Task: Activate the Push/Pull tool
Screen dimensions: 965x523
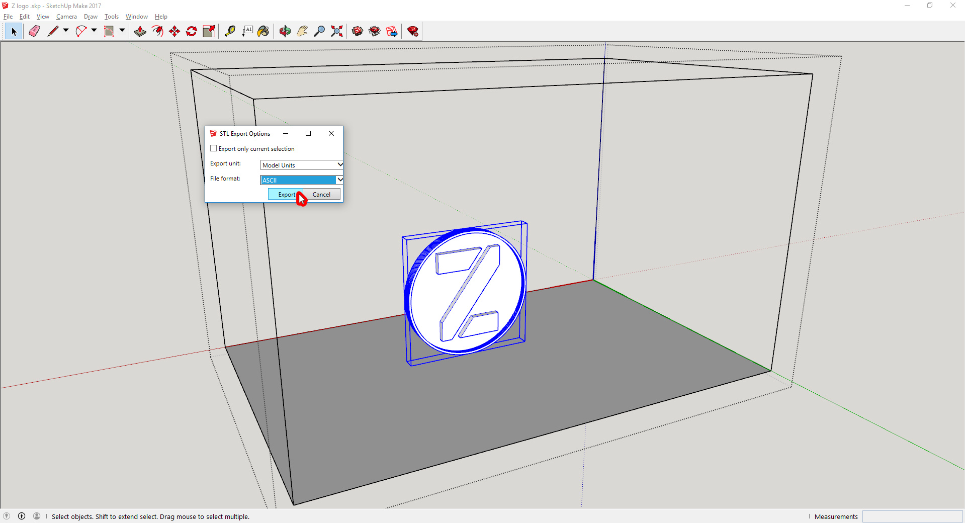Action: [x=140, y=31]
